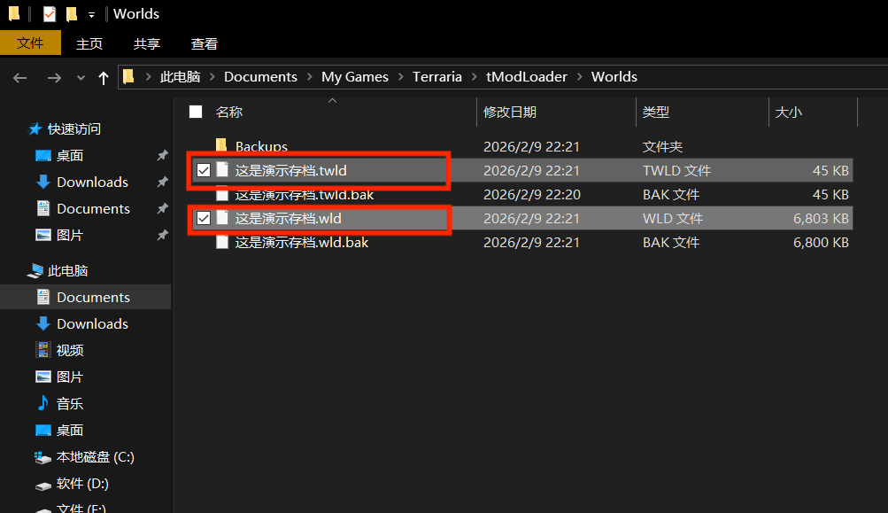Viewport: 888px width, 513px height.
Task: Open the Backups folder icon
Action: tap(222, 146)
